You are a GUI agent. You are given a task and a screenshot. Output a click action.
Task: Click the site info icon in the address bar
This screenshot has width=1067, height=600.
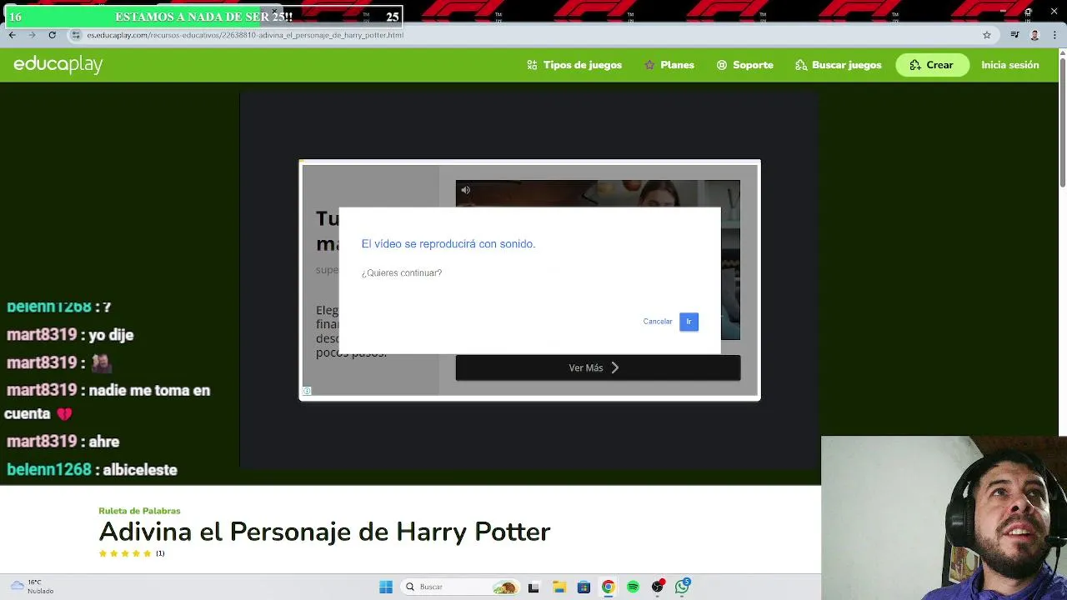76,35
